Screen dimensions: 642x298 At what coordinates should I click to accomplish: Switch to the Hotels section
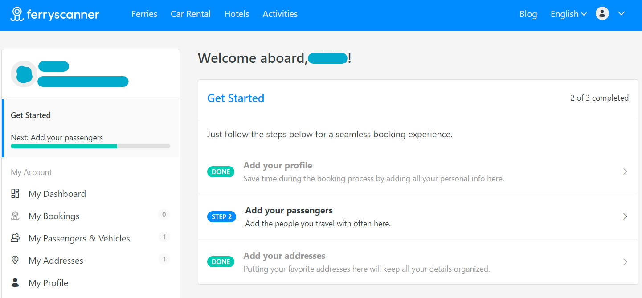click(x=237, y=14)
